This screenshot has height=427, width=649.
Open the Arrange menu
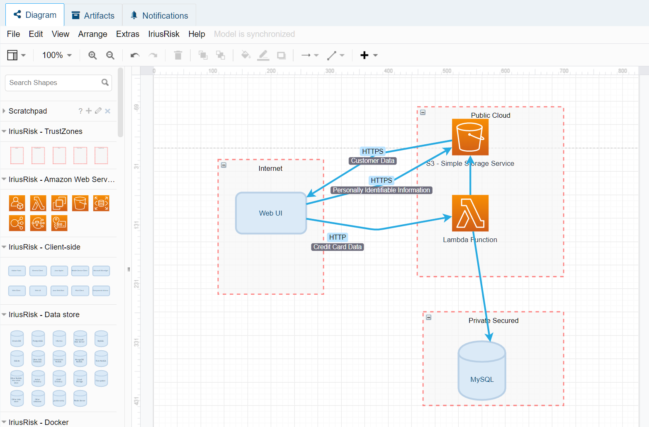[x=92, y=34]
